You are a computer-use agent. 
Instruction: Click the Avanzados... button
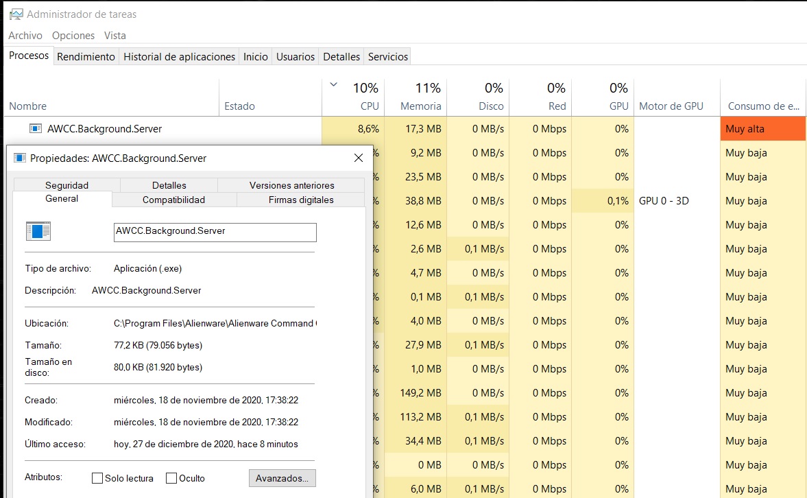click(282, 478)
